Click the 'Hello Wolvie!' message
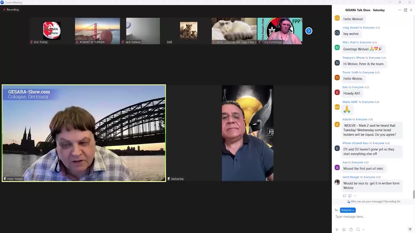The width and height of the screenshot is (415, 233). pos(353,19)
